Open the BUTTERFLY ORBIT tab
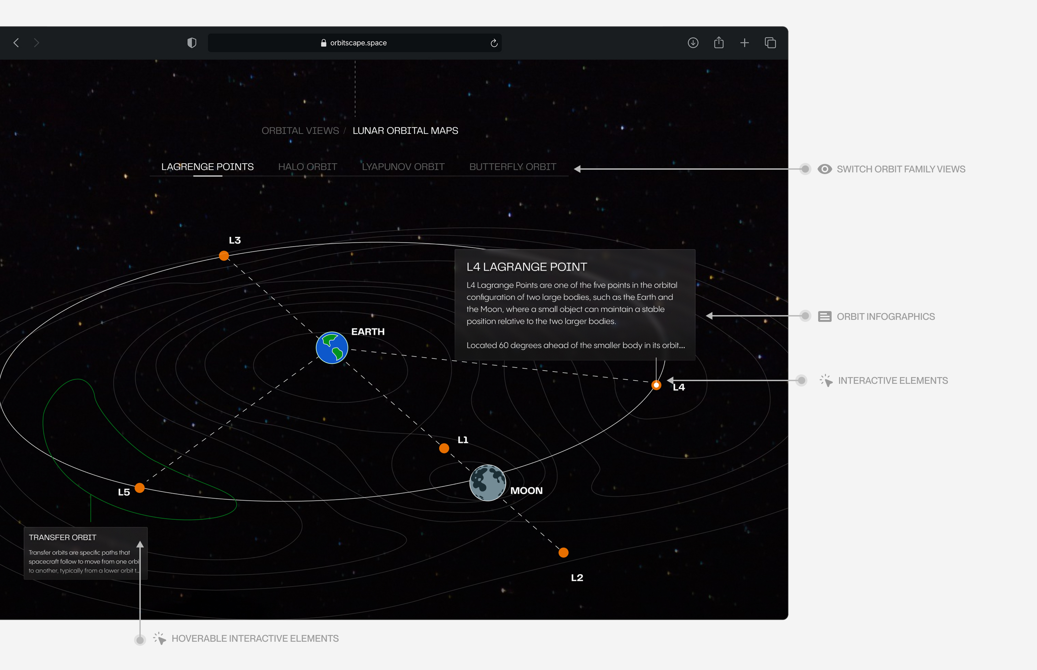 [513, 167]
